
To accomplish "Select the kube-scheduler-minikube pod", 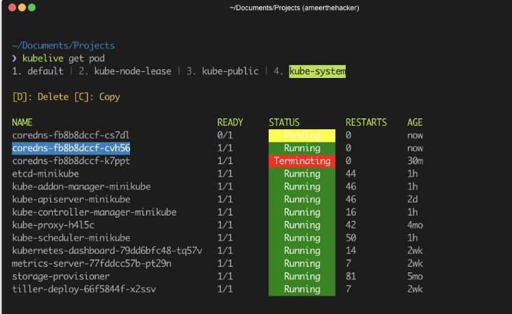I will click(71, 237).
